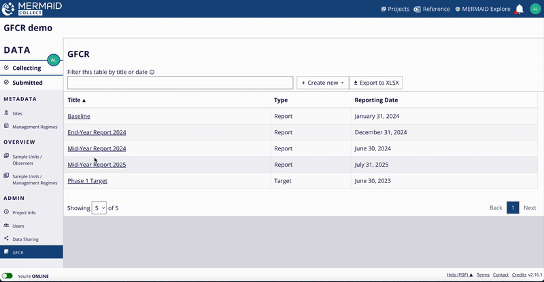Open the Phase 1 Target link

[x=88, y=180]
